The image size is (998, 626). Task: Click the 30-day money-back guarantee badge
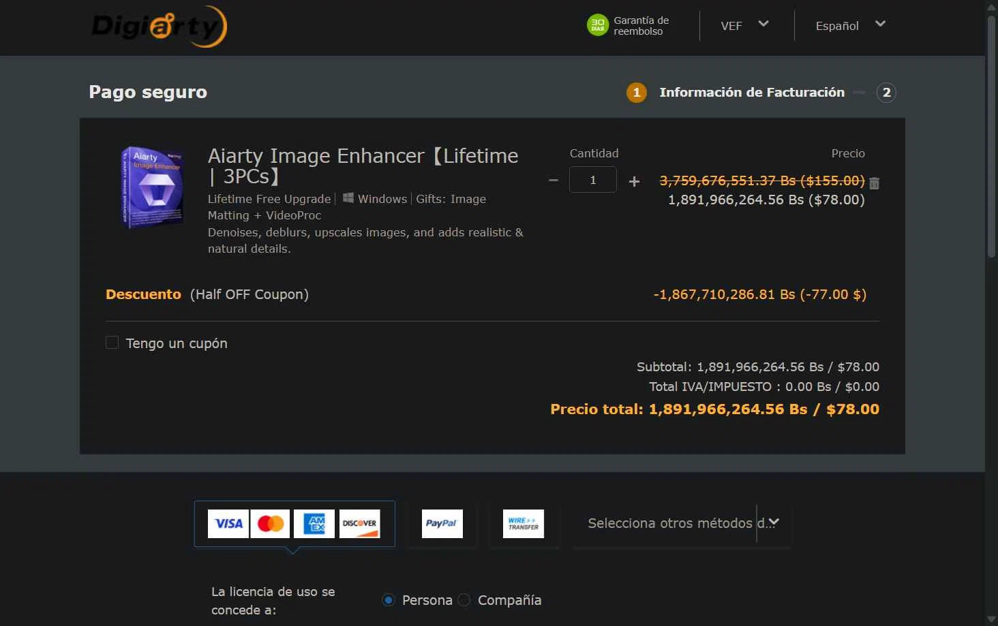click(x=628, y=26)
